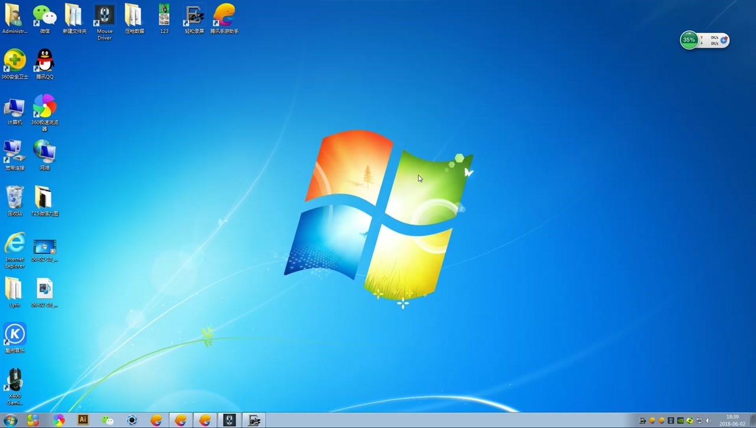756x428 pixels.
Task: Switch to the 轻松录屏 recorder taskbar window
Action: 254,420
